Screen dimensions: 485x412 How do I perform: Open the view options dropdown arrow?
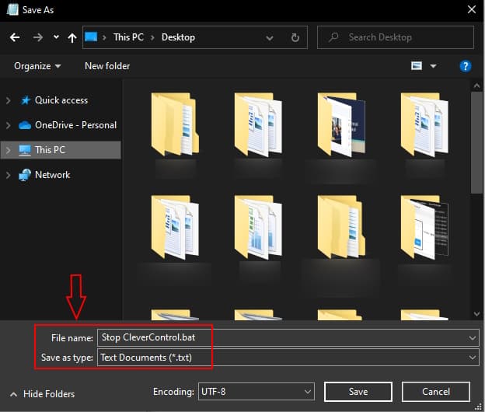click(434, 66)
